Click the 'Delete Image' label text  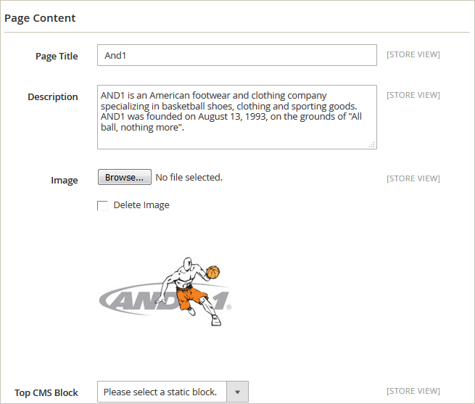pos(141,205)
